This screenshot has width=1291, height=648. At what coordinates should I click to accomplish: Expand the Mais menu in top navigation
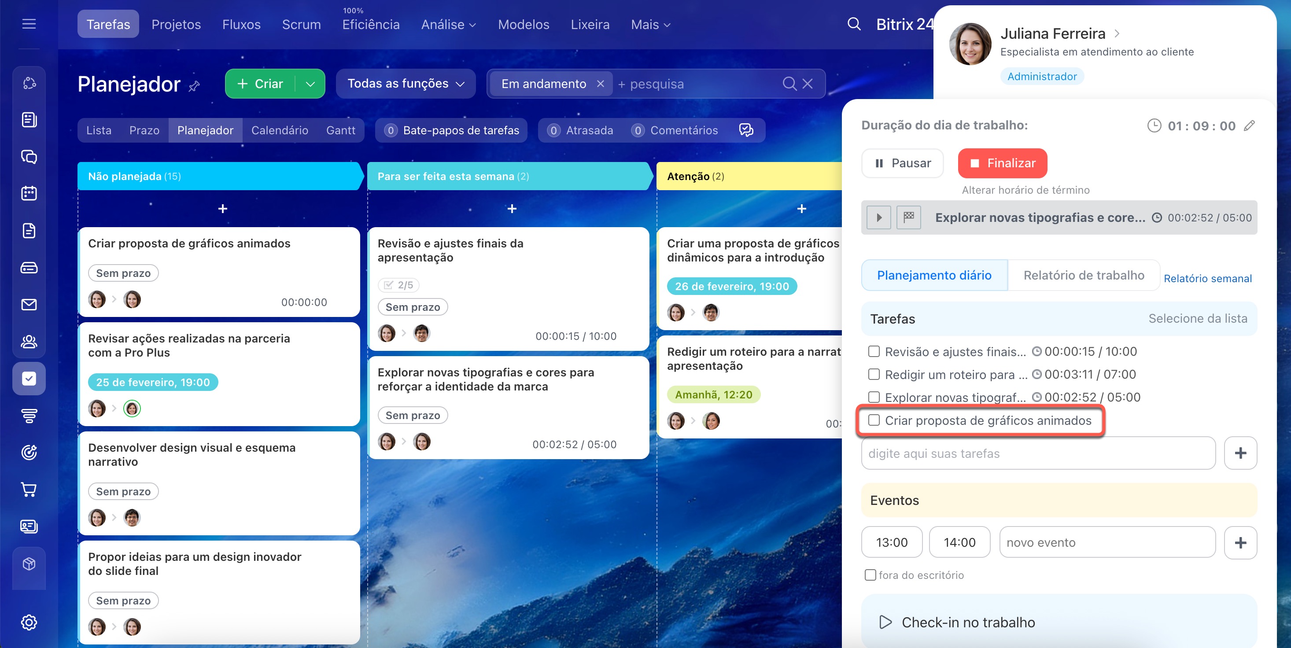click(x=650, y=25)
